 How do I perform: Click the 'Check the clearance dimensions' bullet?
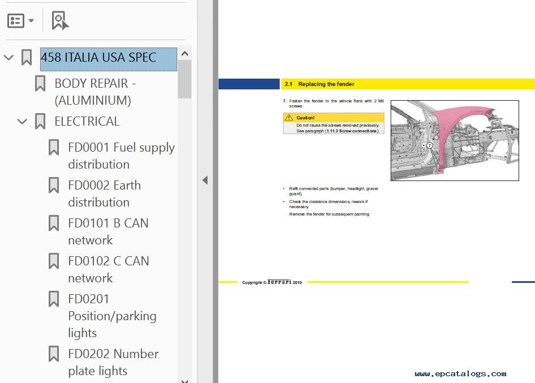328,204
